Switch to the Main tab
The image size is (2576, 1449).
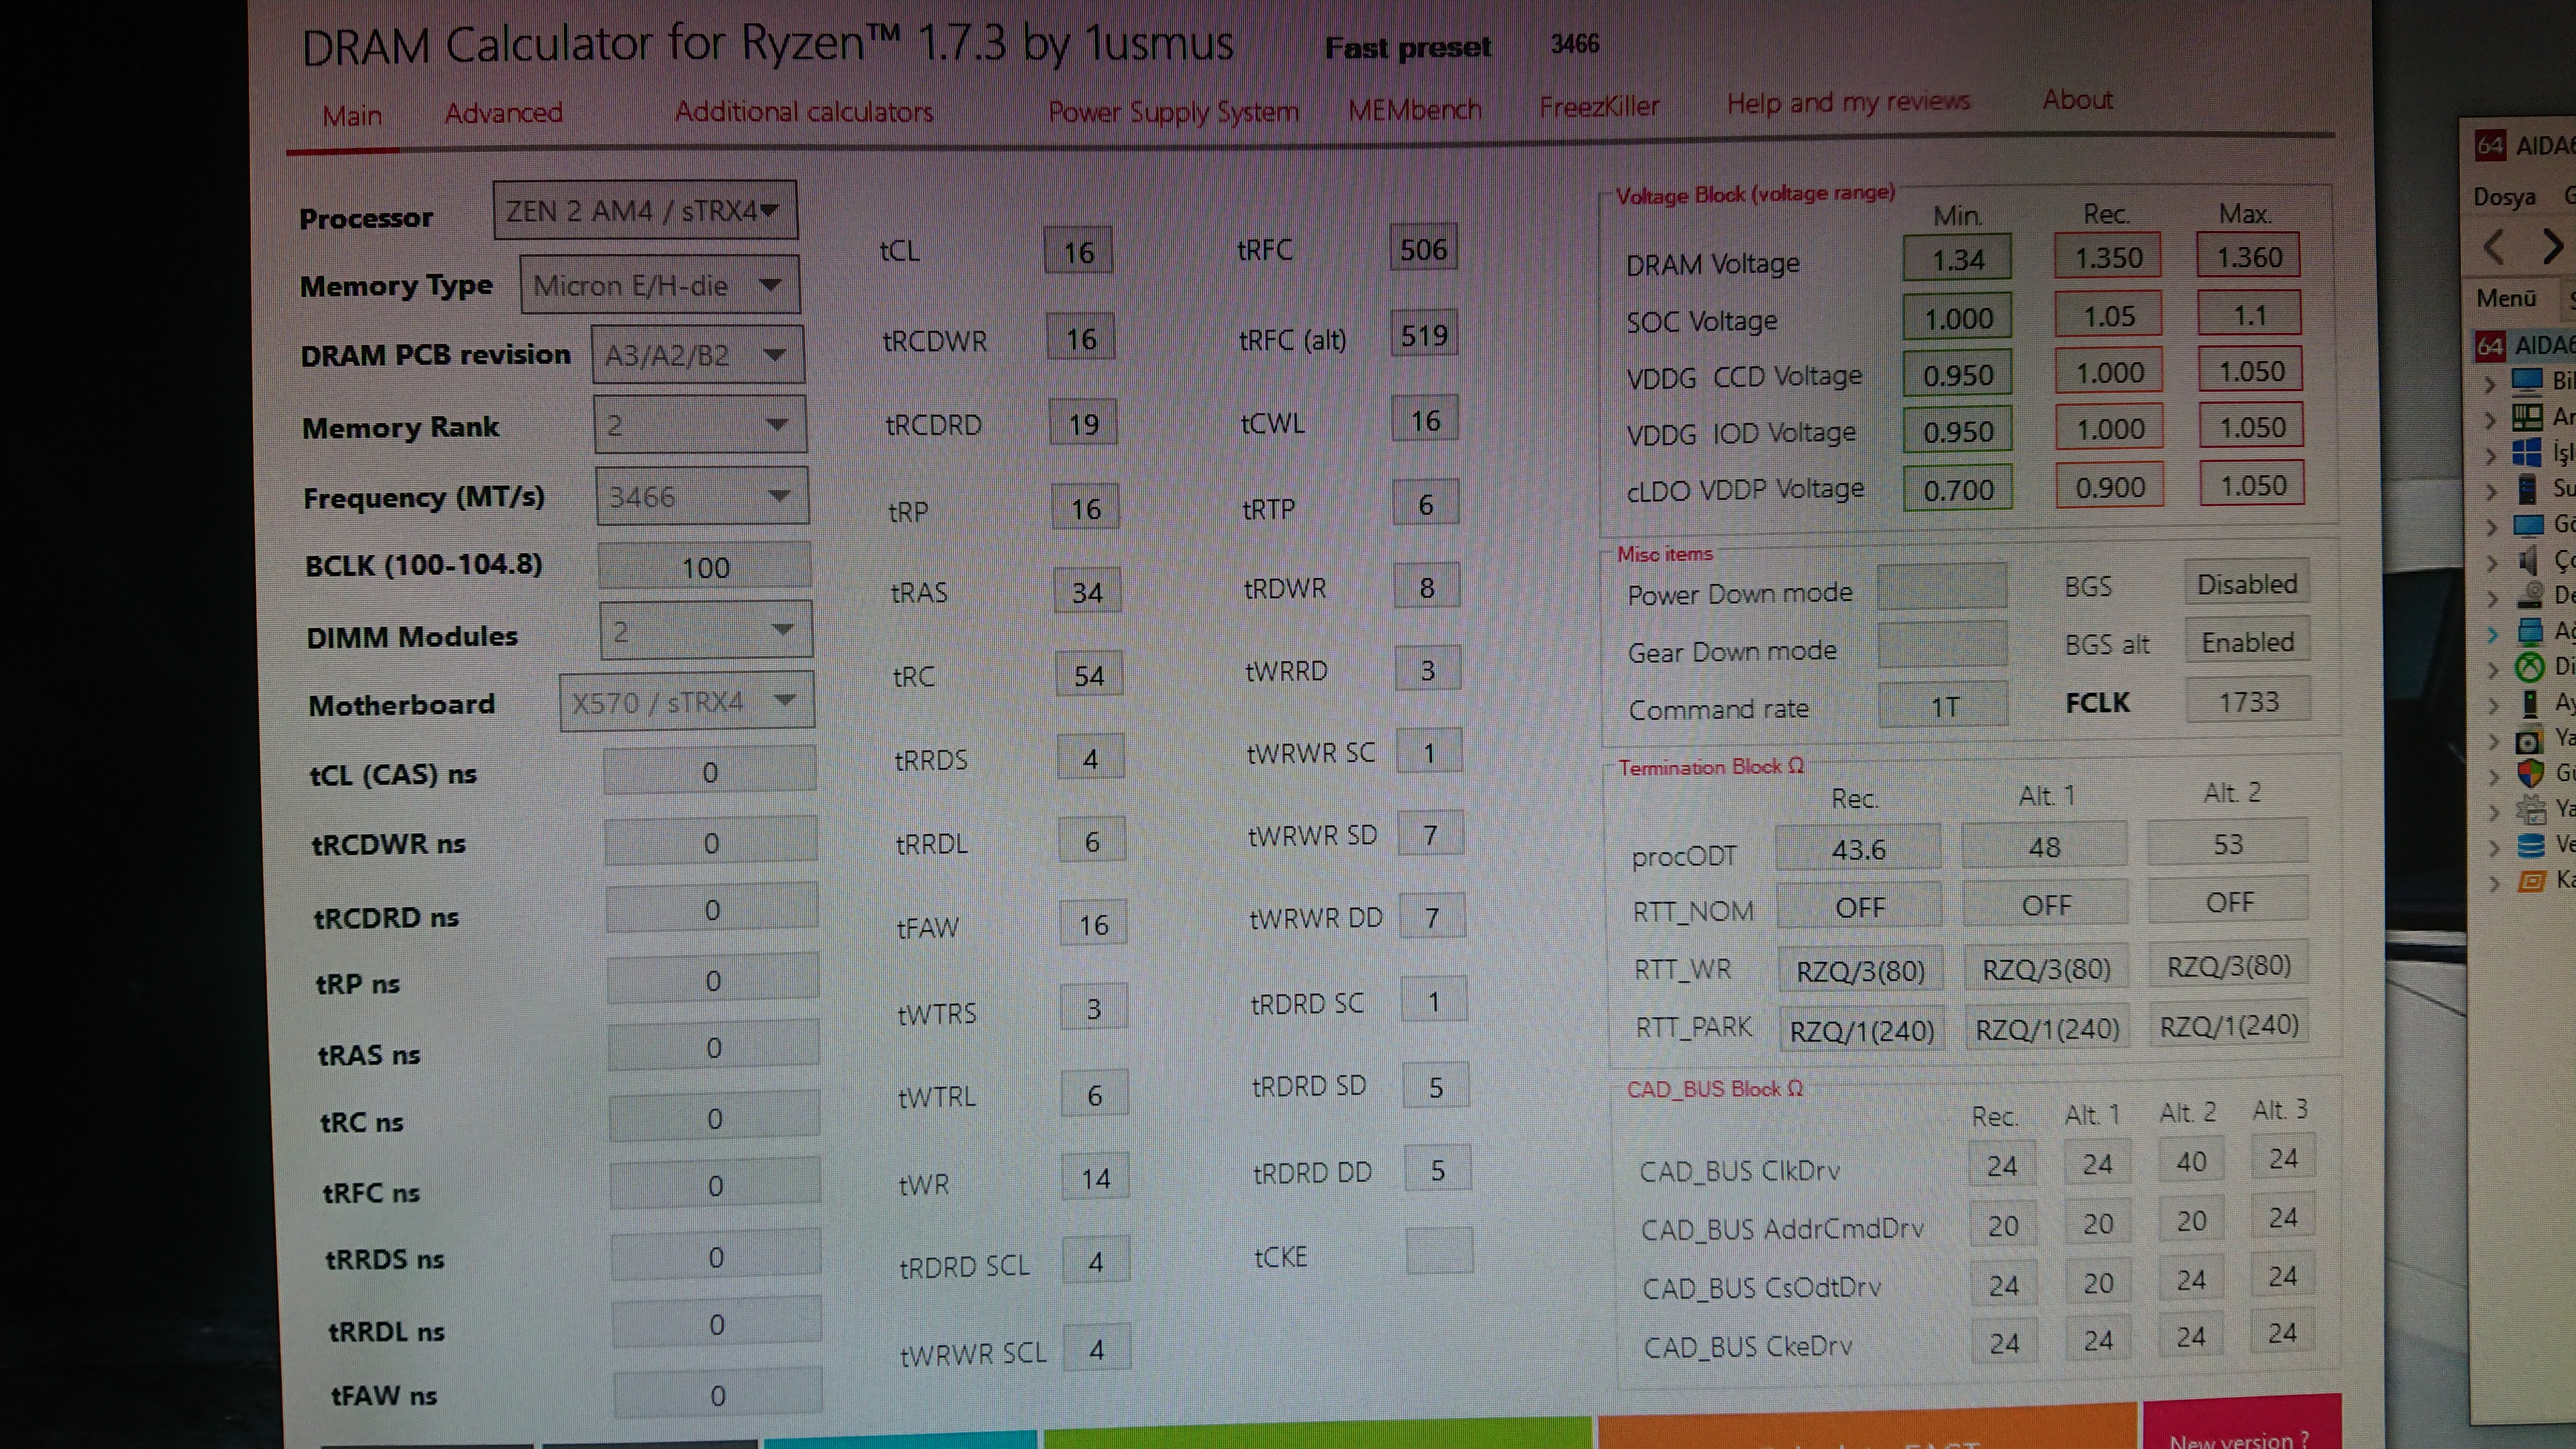[x=352, y=116]
